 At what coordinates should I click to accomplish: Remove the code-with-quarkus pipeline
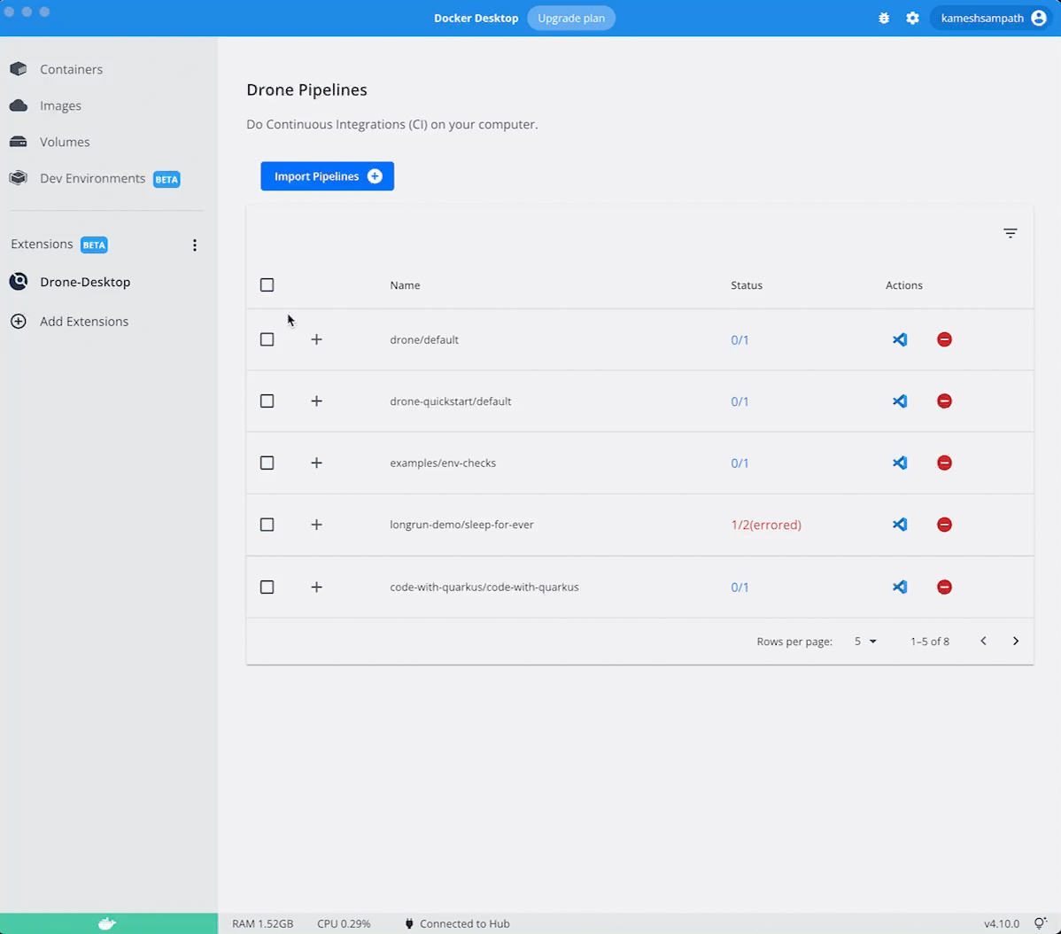pos(945,587)
